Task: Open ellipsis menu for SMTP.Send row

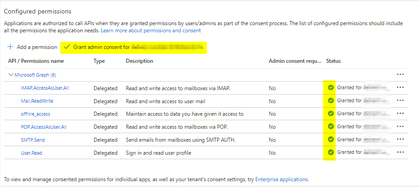Action: [400, 140]
